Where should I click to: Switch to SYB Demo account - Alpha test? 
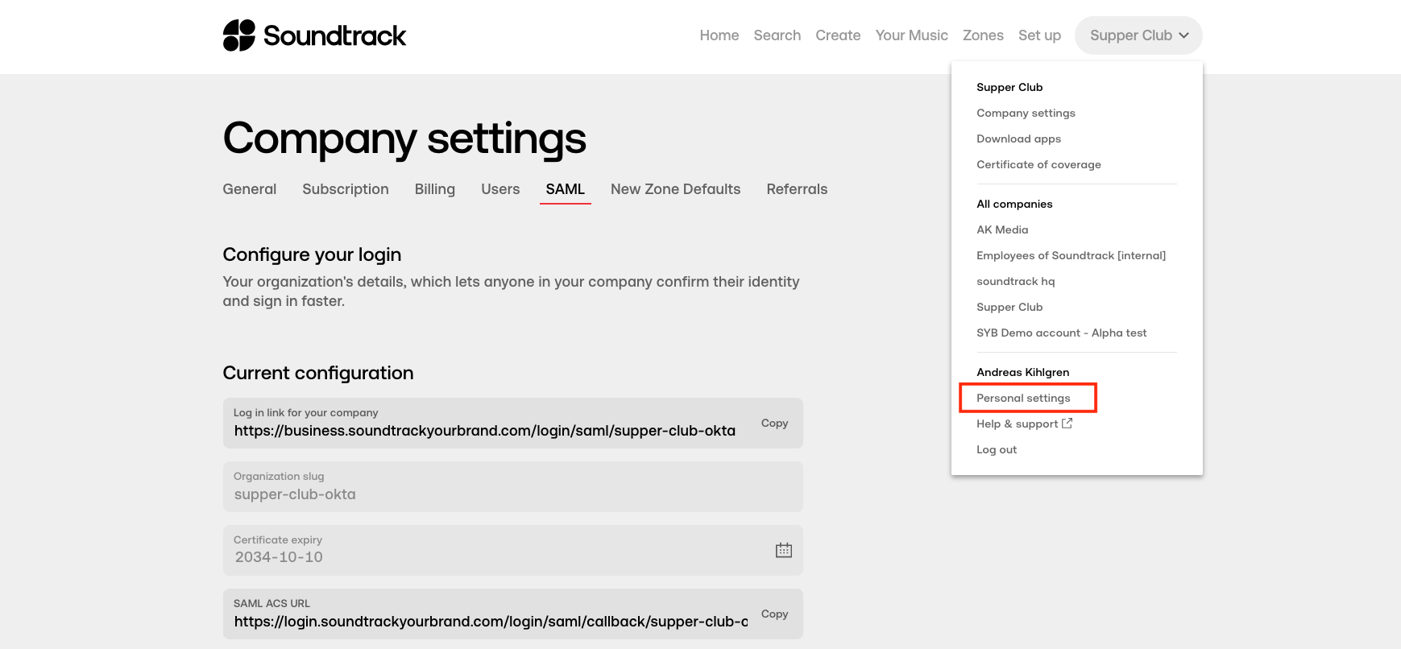(x=1061, y=333)
